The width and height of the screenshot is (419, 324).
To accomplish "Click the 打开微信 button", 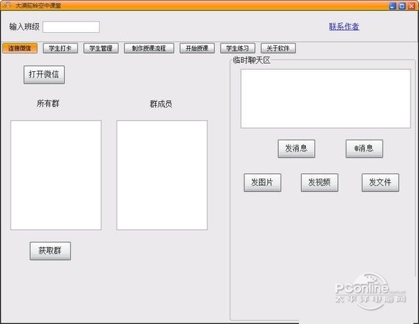I will [44, 75].
